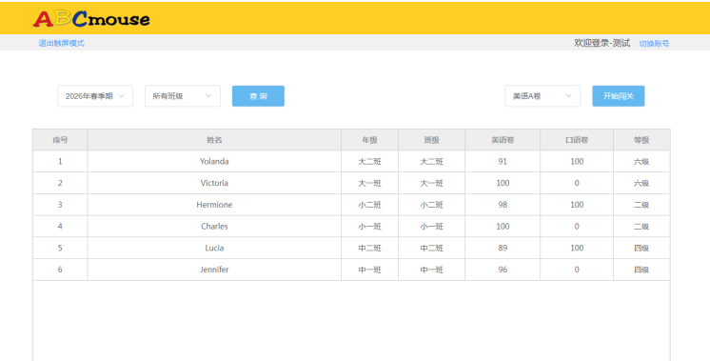Click Charles's 美语卷 score 100
The image size is (710, 361).
point(503,227)
